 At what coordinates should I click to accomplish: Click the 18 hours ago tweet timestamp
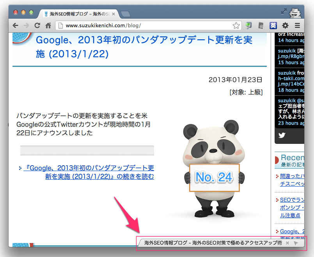(291, 90)
